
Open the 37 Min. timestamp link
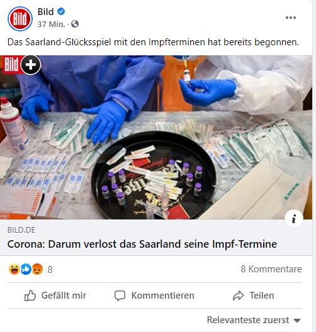click(x=51, y=25)
